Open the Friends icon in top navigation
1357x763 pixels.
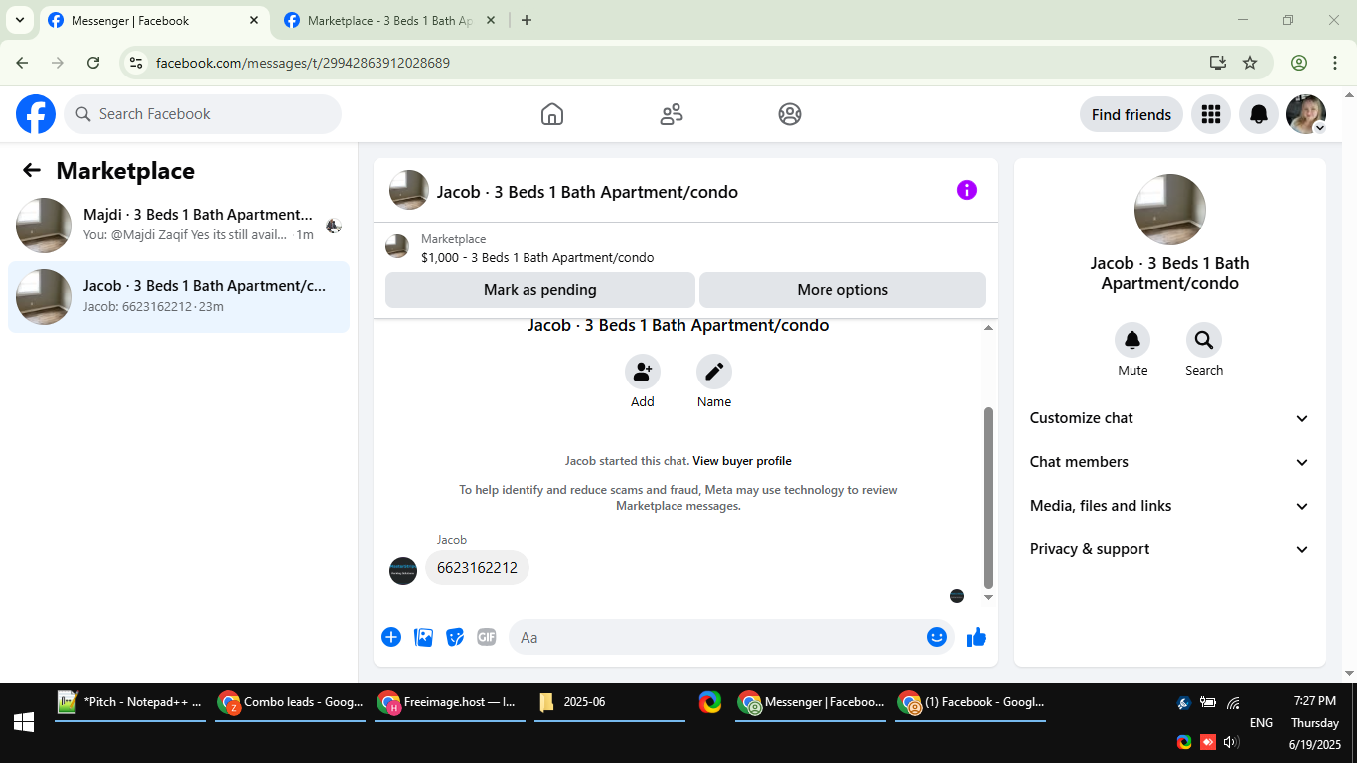point(672,114)
